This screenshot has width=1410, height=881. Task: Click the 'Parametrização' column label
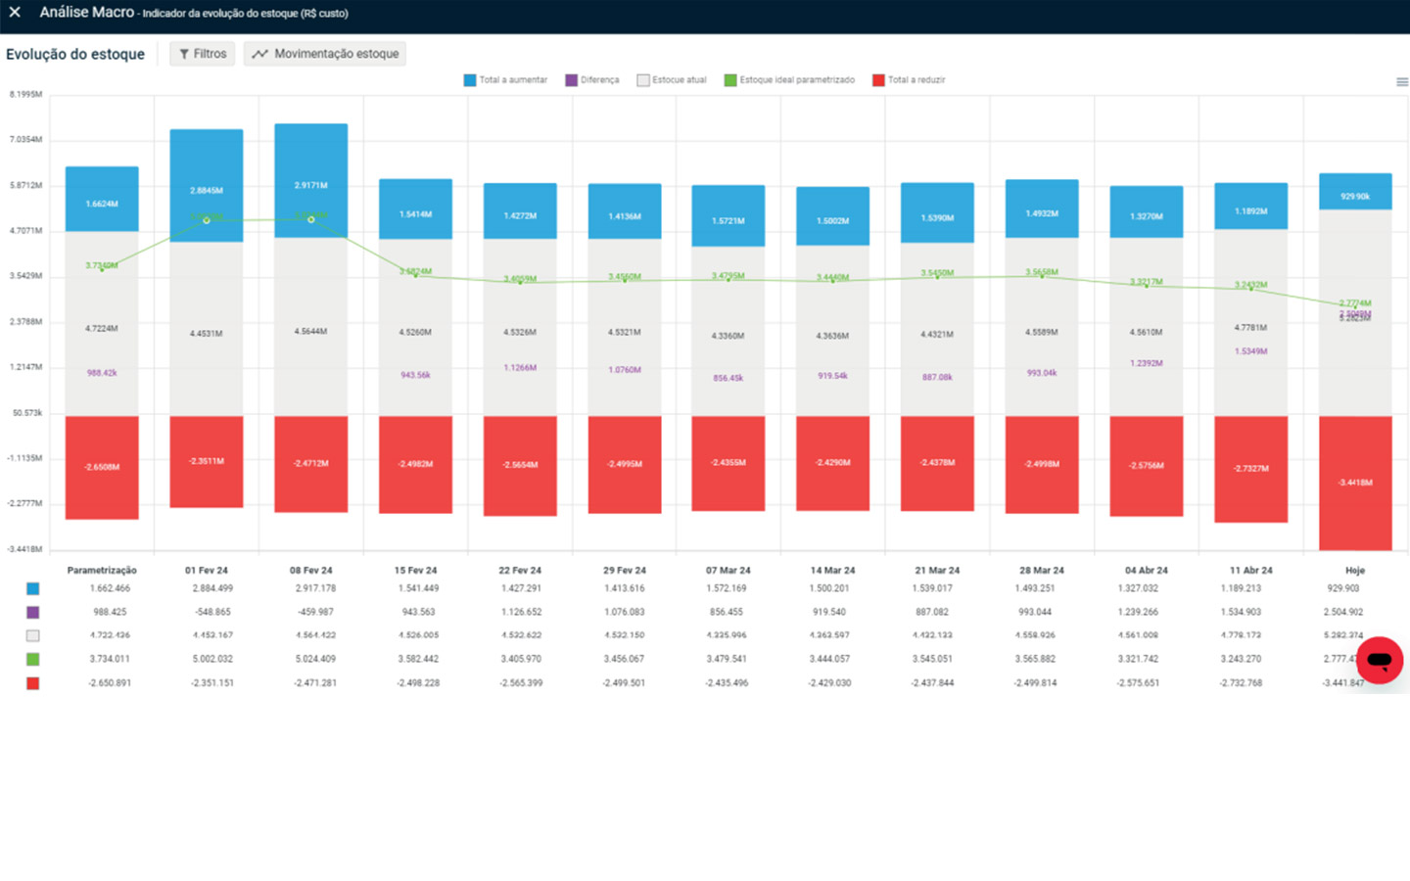102,570
